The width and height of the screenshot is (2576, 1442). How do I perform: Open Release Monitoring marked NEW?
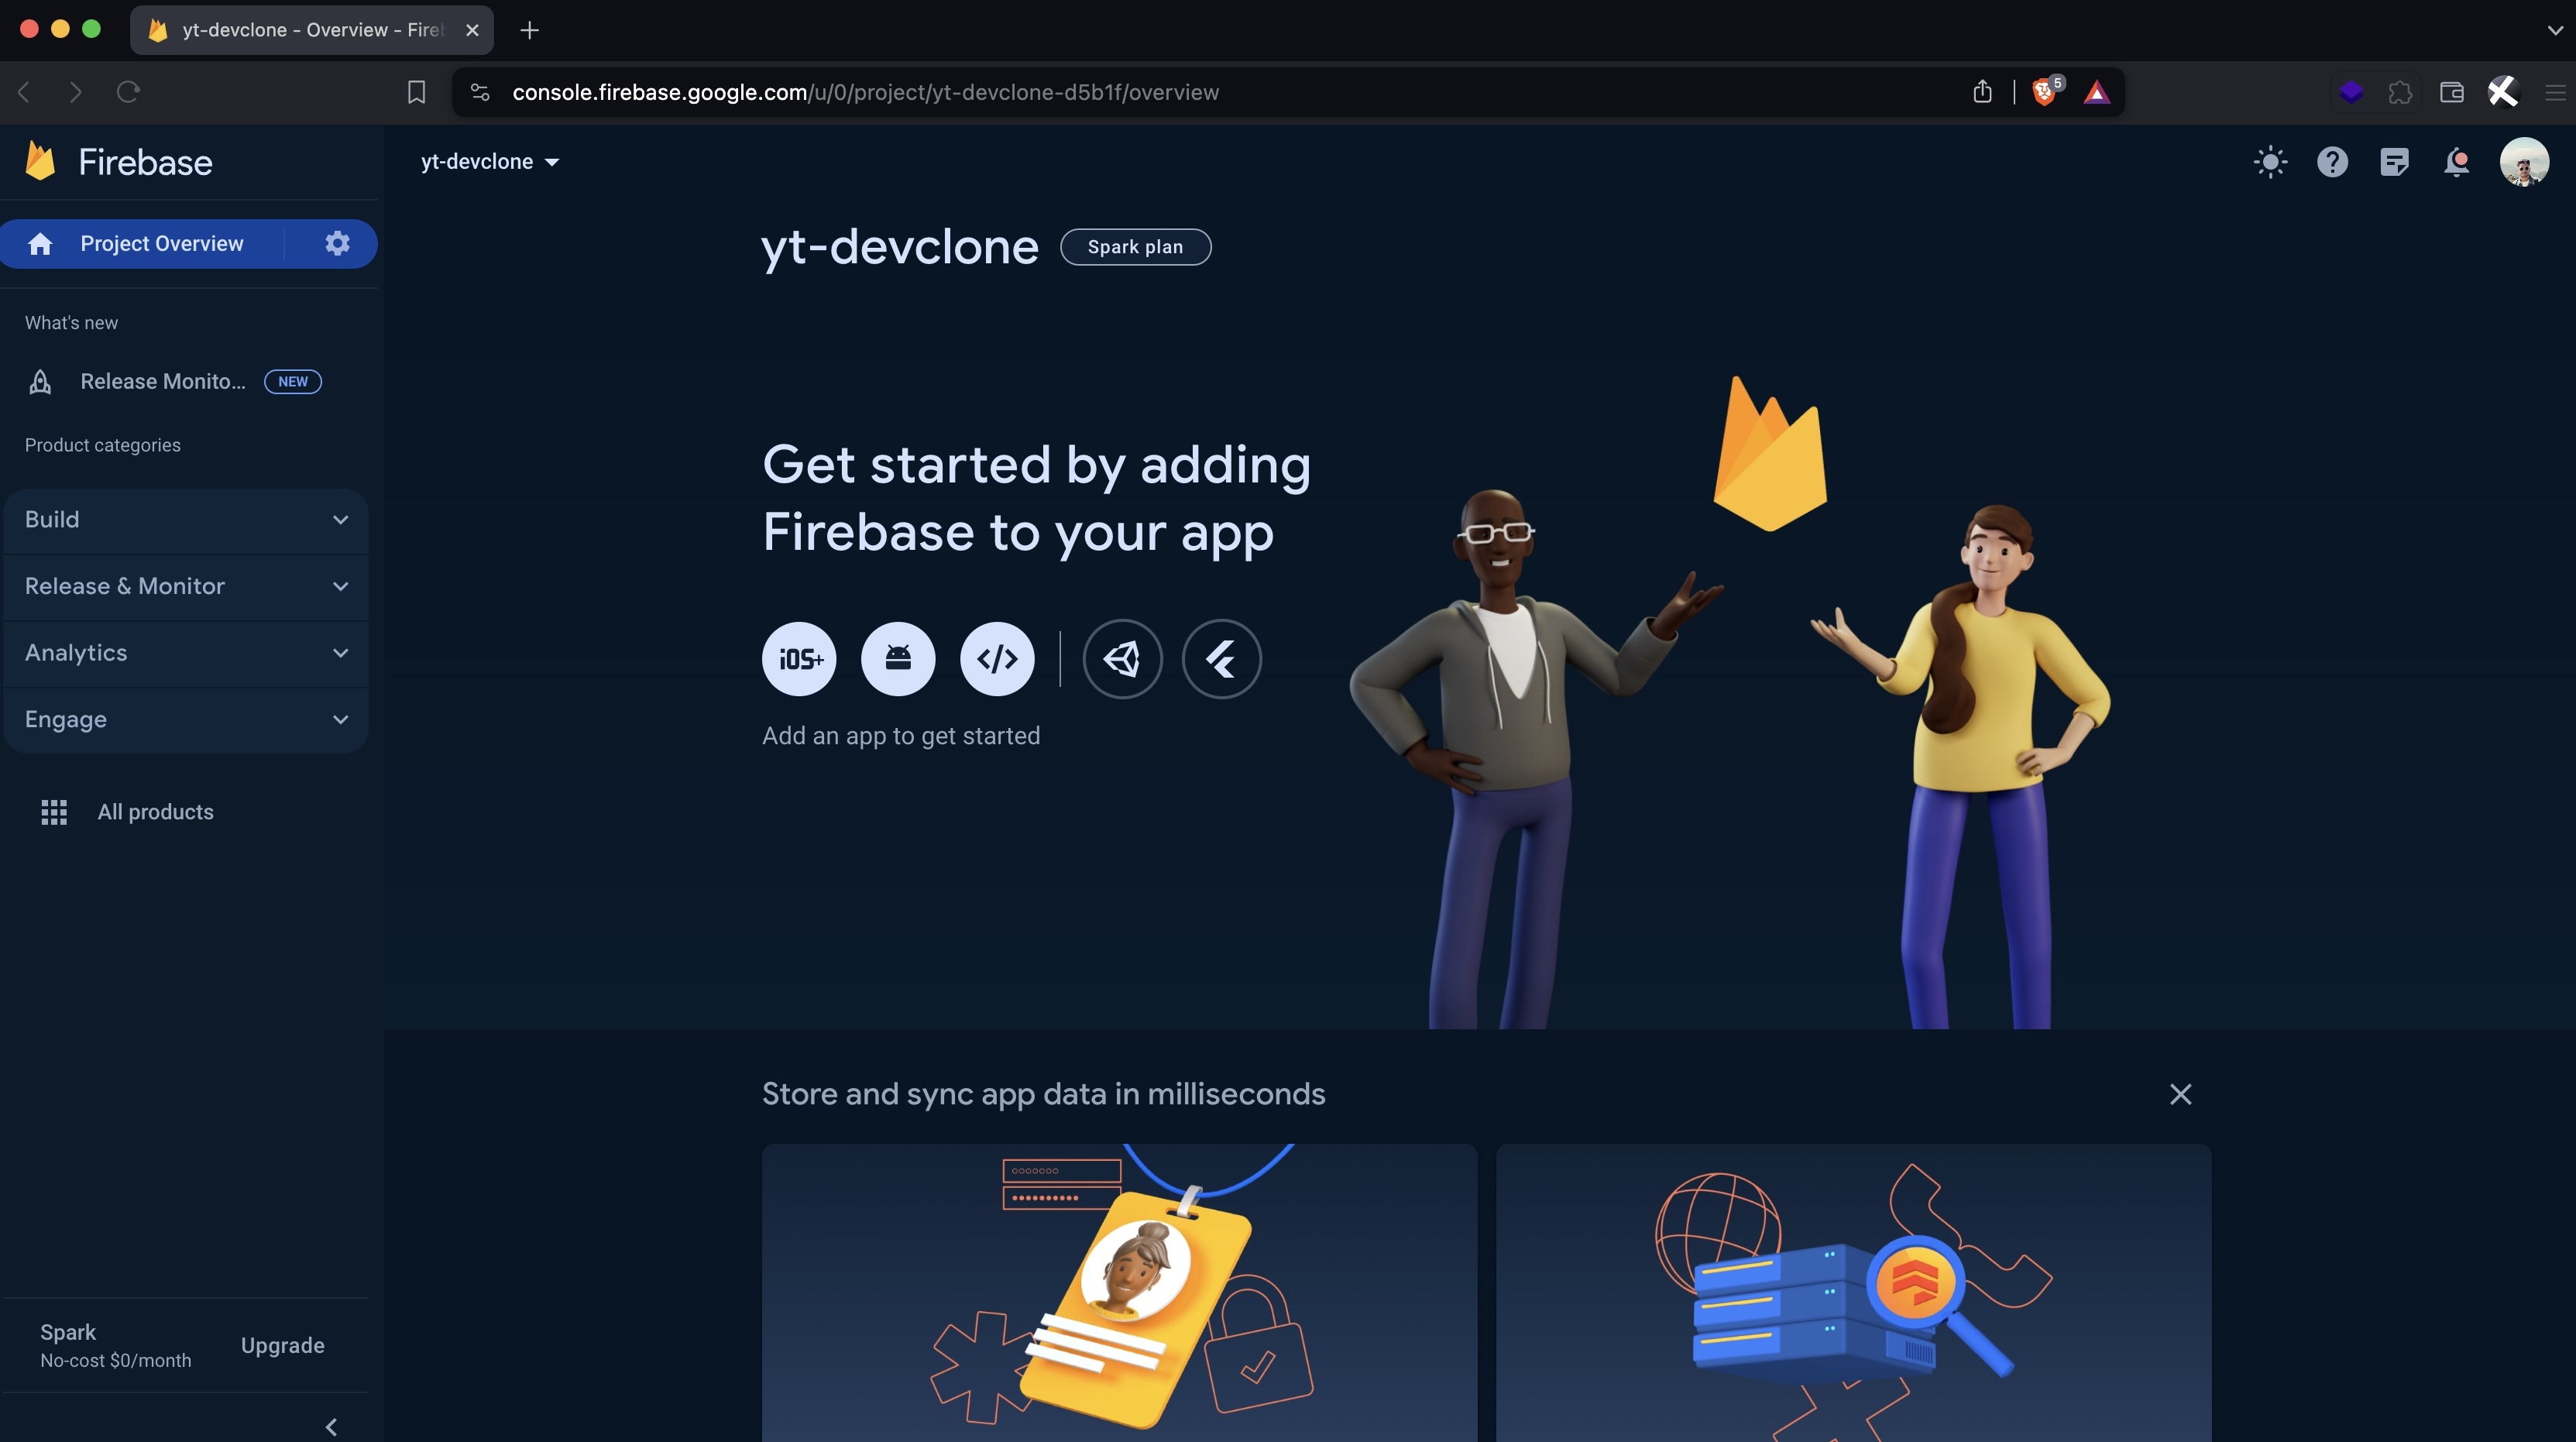162,381
